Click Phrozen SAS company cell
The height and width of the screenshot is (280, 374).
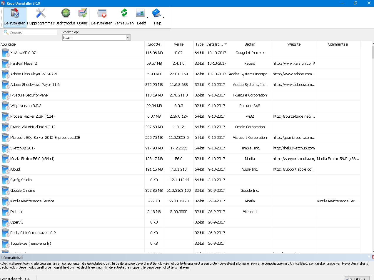pos(250,106)
